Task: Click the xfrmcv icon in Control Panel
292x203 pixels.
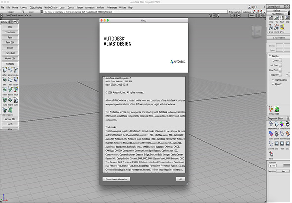Action: [271, 109]
